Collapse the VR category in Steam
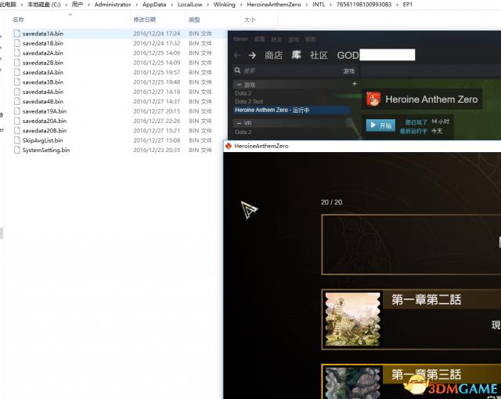Image resolution: width=501 pixels, height=399 pixels. (x=239, y=123)
